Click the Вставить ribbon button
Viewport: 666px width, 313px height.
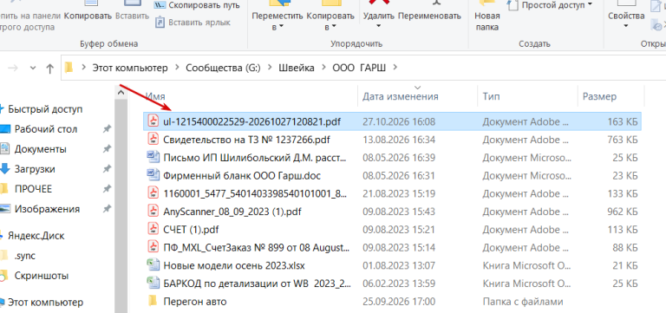point(133,10)
